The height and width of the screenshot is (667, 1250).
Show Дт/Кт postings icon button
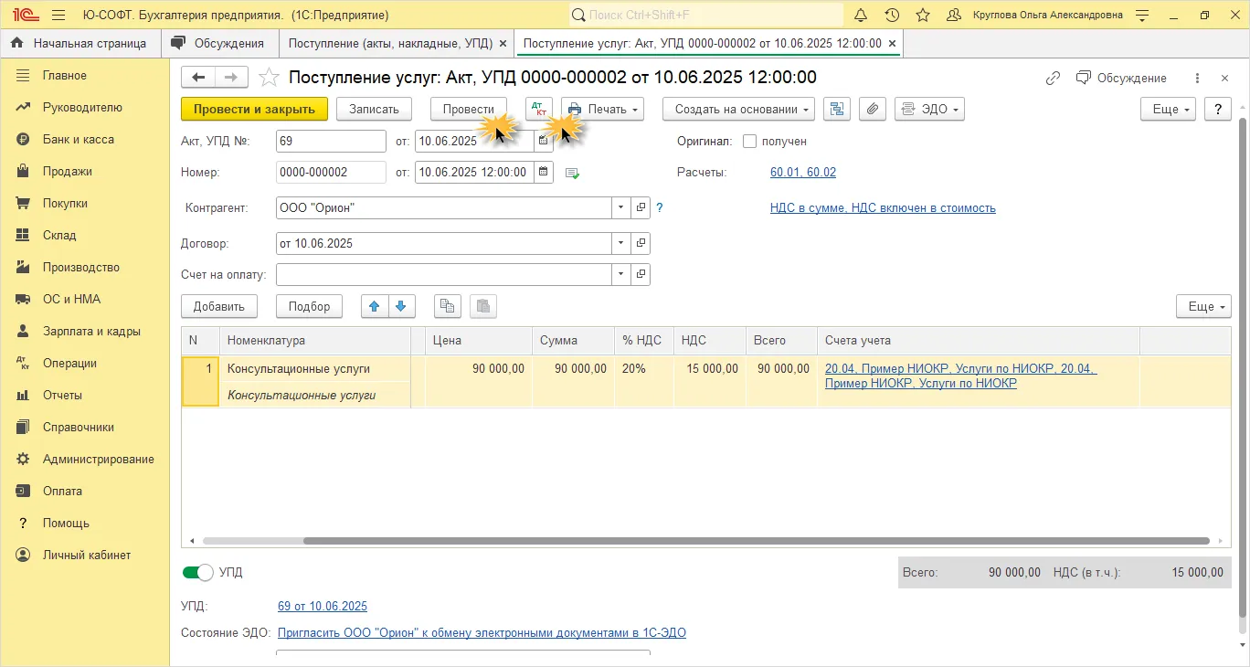click(539, 109)
